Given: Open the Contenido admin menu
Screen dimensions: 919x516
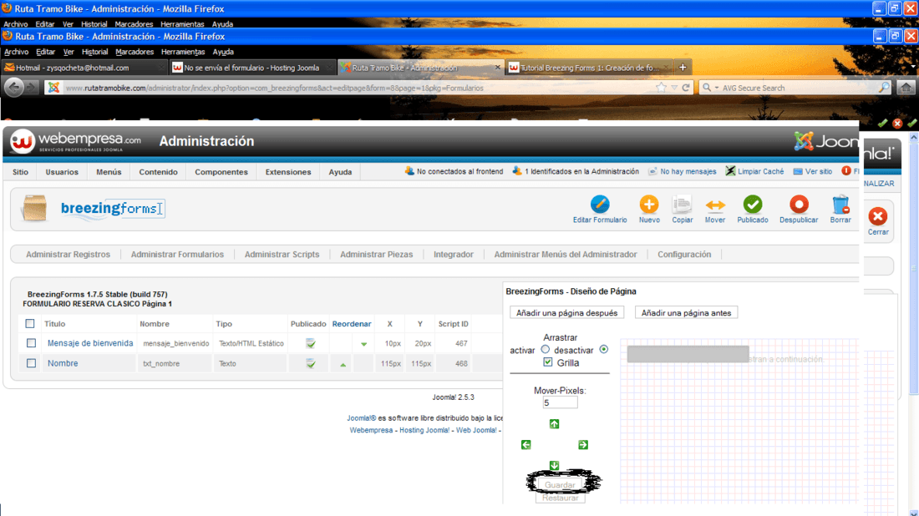Looking at the screenshot, I should 158,172.
